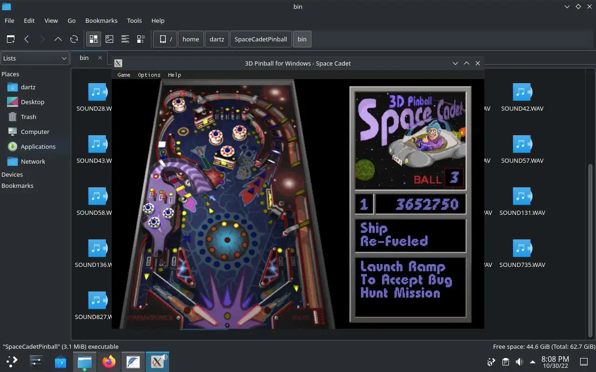Navigate to dartz in the path bar

[x=217, y=39]
